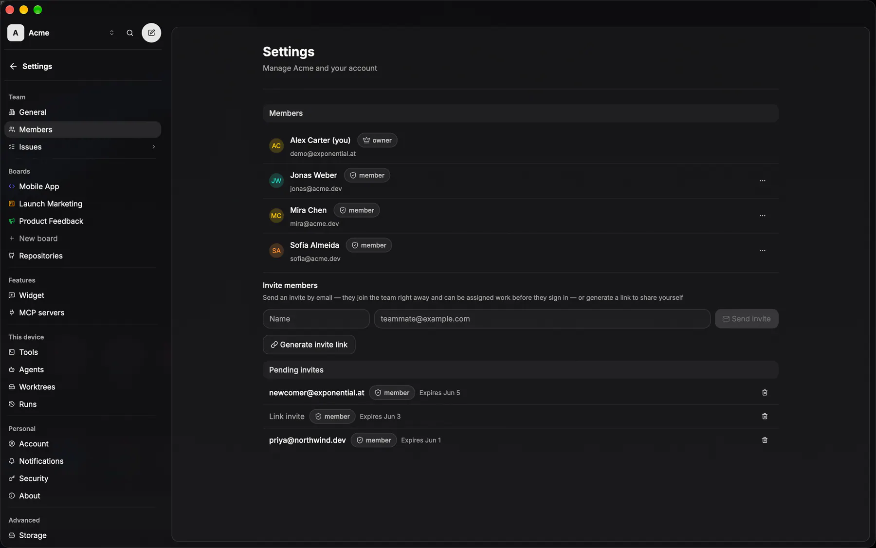Click the Acme workspace logo
This screenshot has width=876, height=548.
coord(16,33)
